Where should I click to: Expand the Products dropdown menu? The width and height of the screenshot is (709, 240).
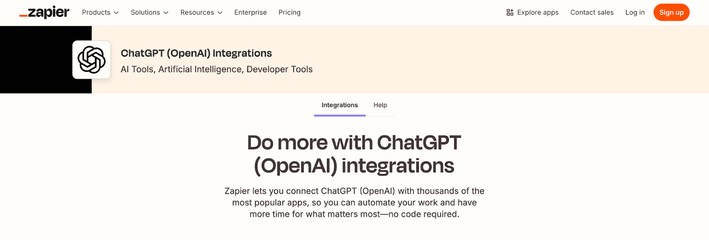[100, 12]
